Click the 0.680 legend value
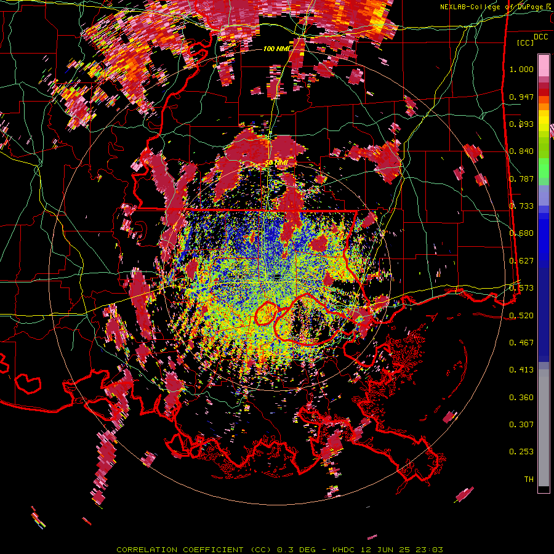The width and height of the screenshot is (554, 554). coord(521,233)
